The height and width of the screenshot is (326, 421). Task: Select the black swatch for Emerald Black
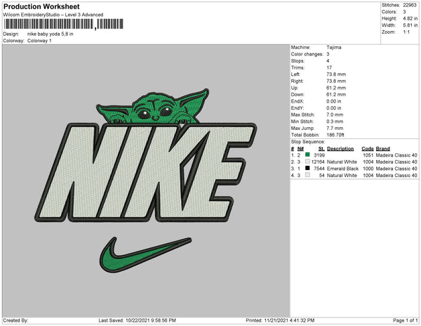(307, 168)
